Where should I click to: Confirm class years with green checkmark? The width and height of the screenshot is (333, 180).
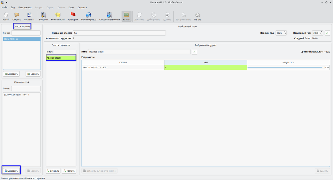coord(327,33)
